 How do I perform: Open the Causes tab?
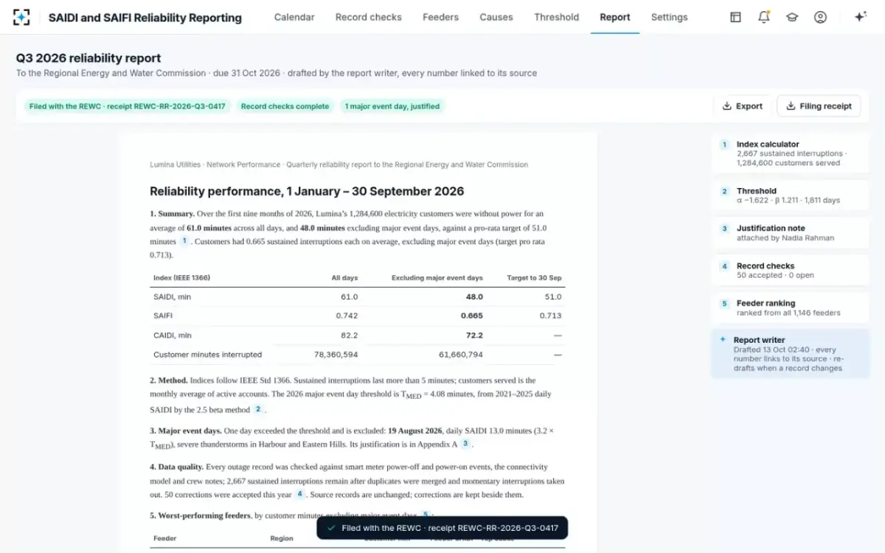496,17
